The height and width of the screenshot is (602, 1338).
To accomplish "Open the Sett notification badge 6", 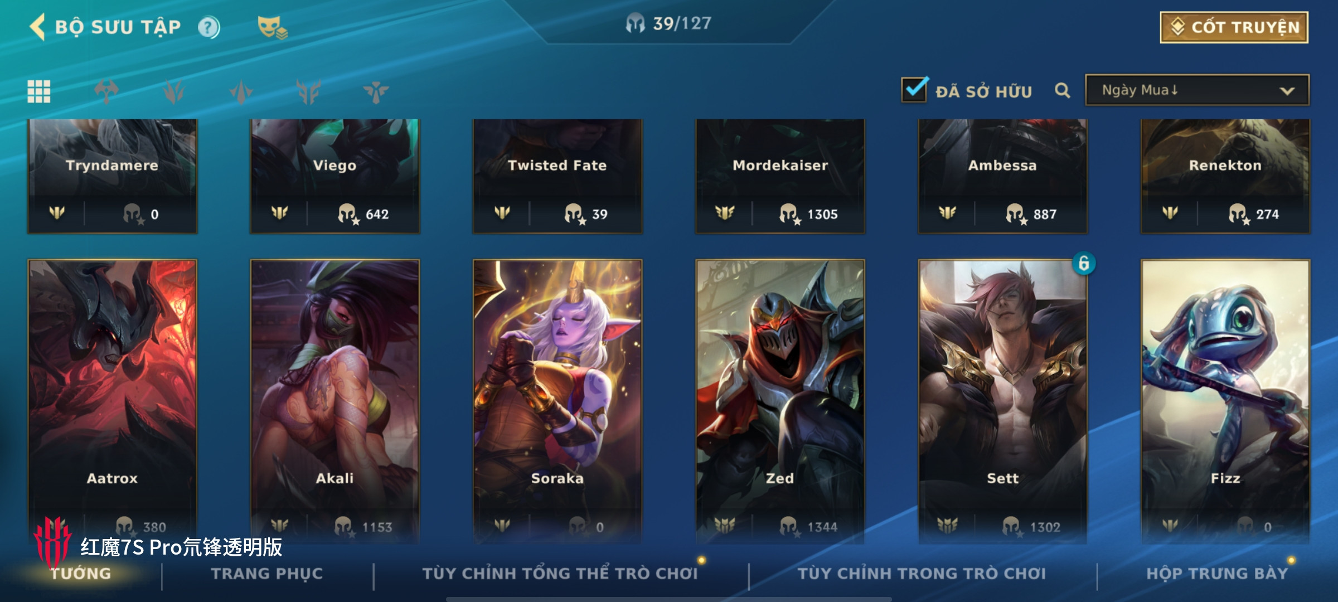I will (x=1084, y=263).
